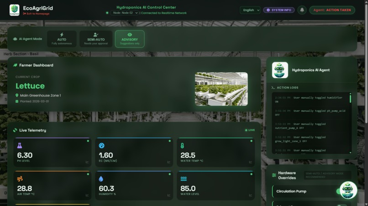Screen dimensions: 368x206
Task: Click log entry about humidifier ON
Action: [310, 100]
